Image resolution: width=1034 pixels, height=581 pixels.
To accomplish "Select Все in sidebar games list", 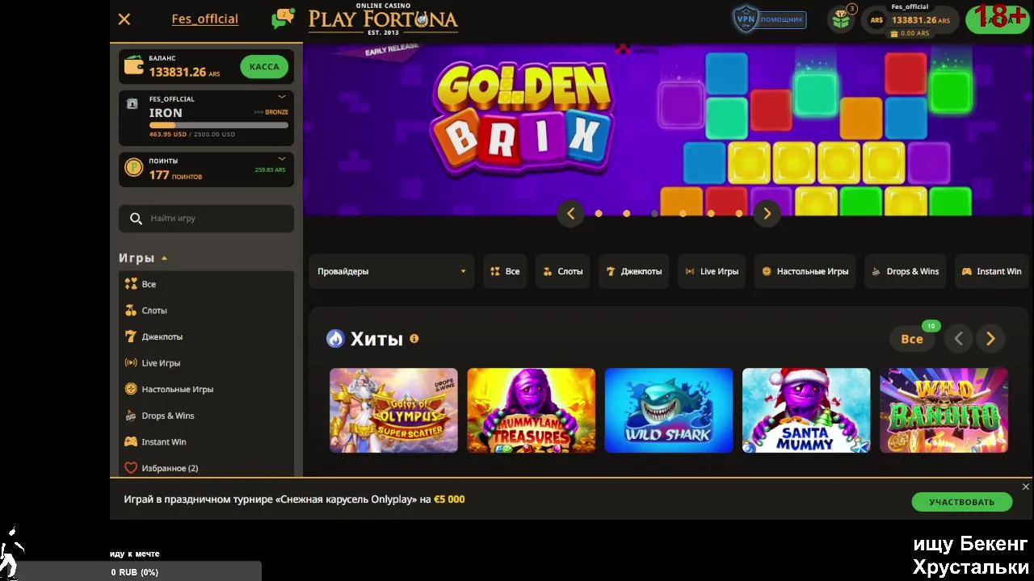I will coord(206,284).
